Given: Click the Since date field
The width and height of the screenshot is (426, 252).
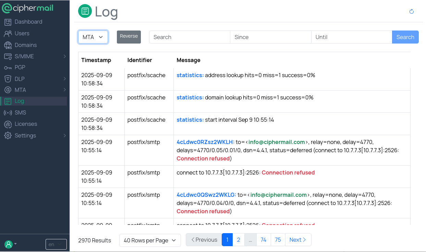Looking at the screenshot, I should (x=270, y=37).
